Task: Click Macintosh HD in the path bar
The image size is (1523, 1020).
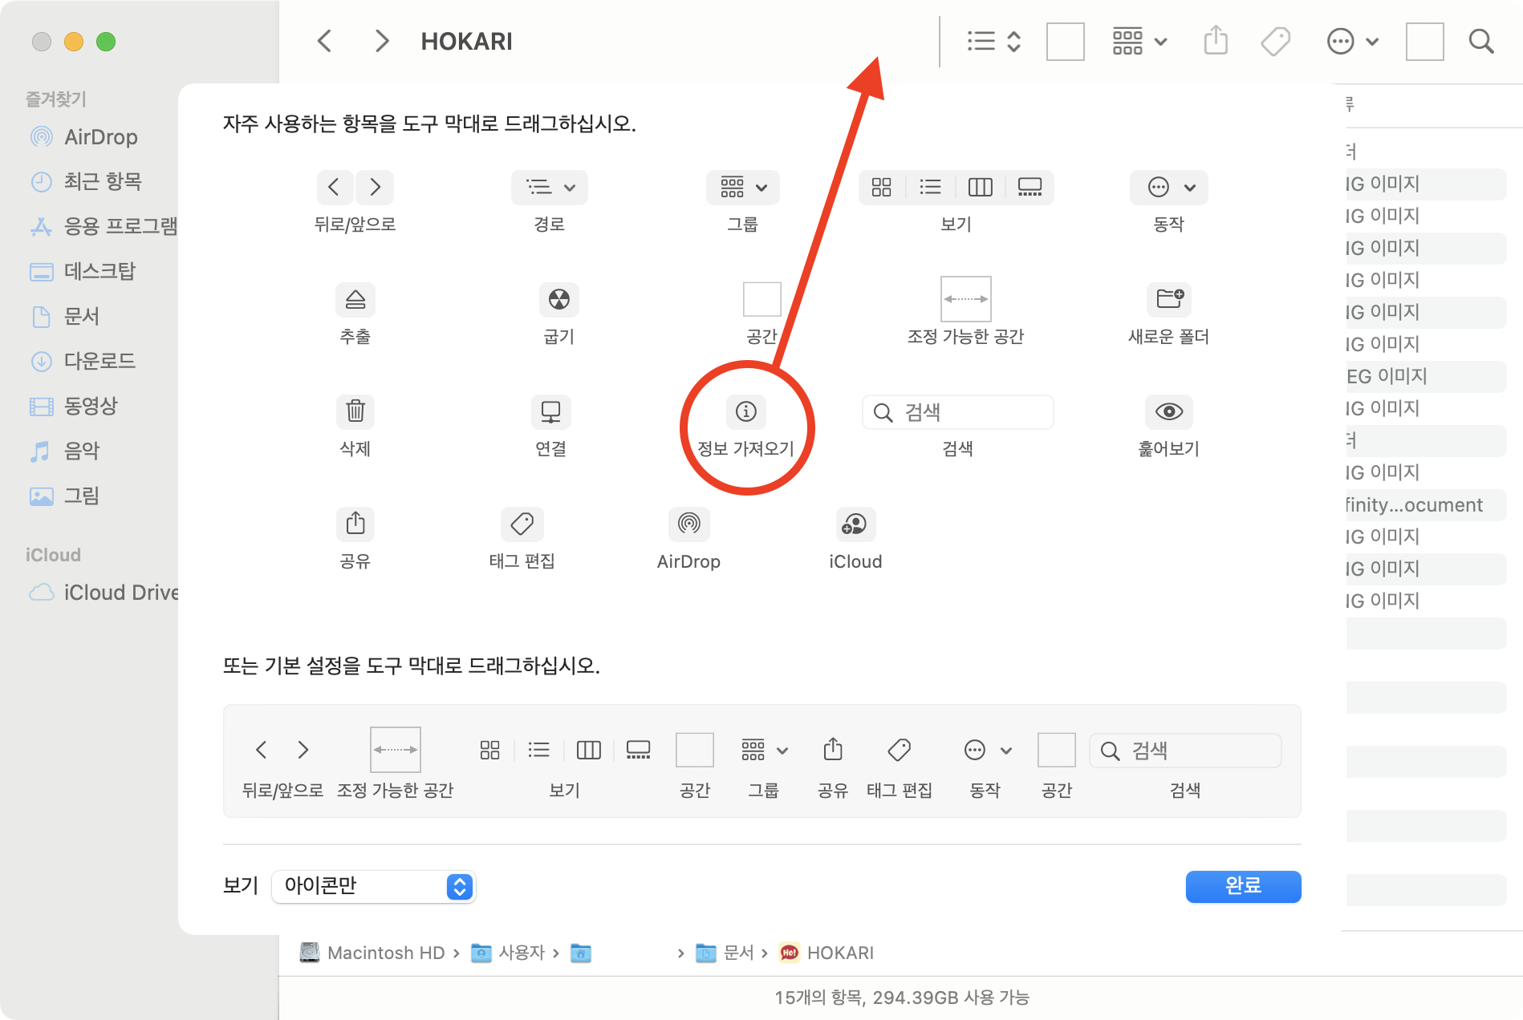Action: [372, 953]
